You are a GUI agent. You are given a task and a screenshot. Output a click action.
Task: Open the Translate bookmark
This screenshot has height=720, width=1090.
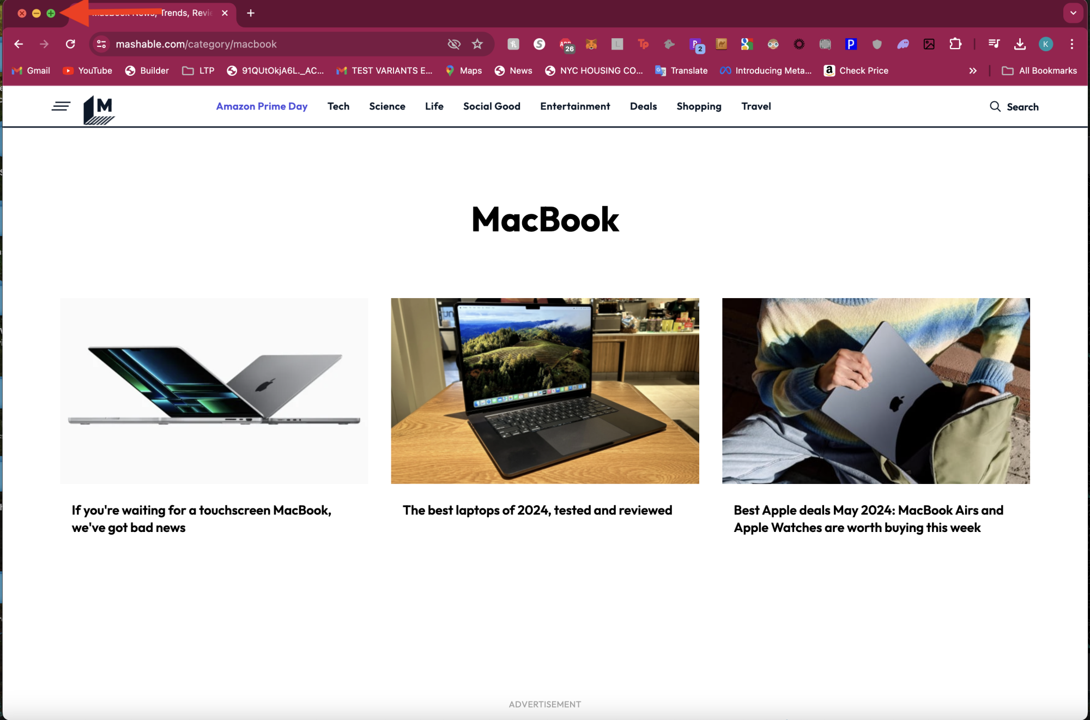[681, 71]
